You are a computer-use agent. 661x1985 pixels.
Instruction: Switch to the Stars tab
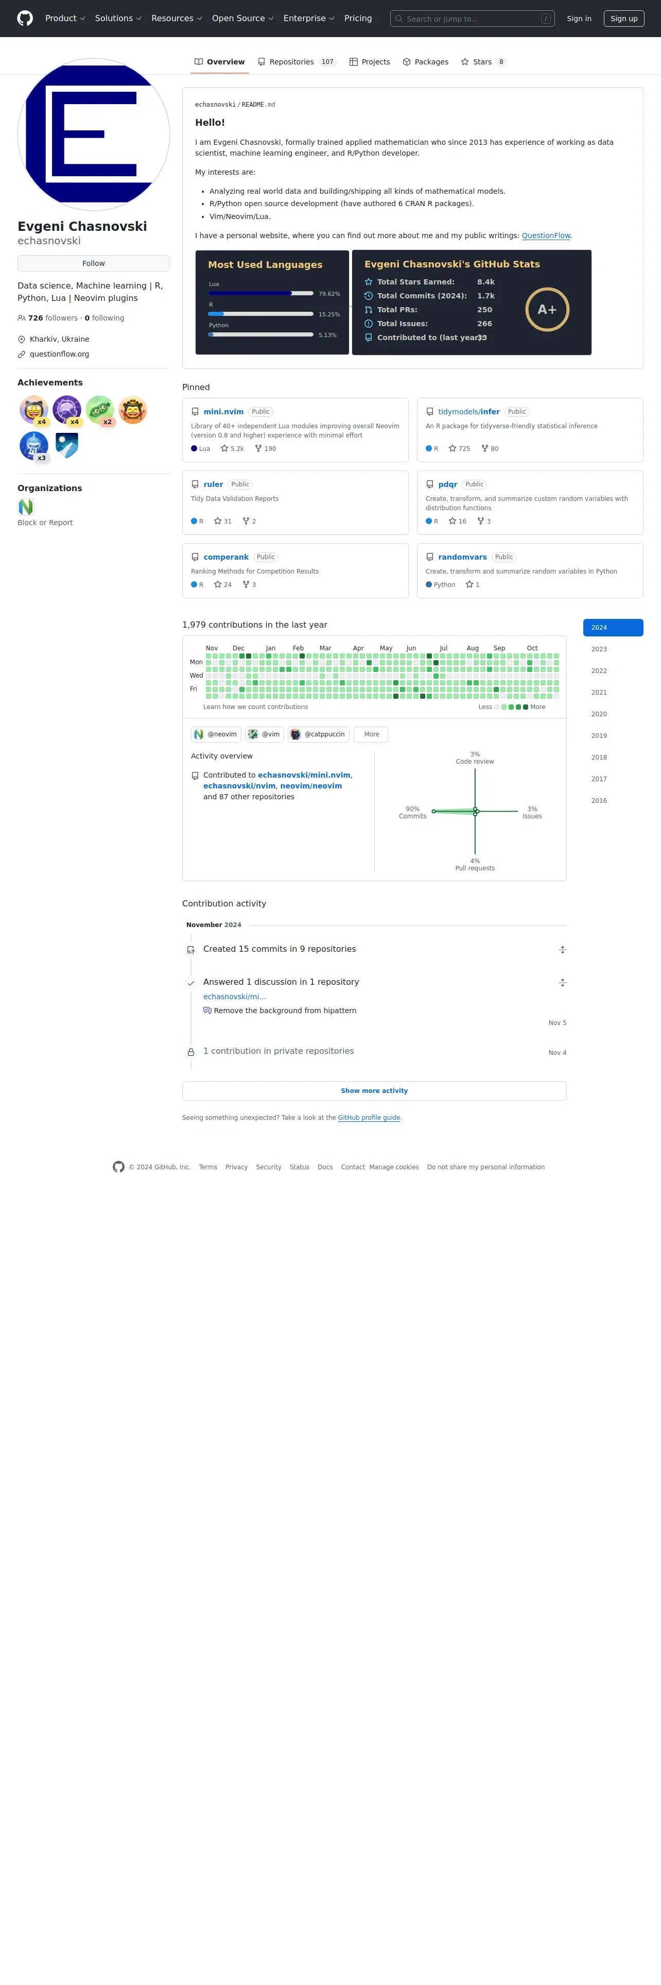coord(483,62)
